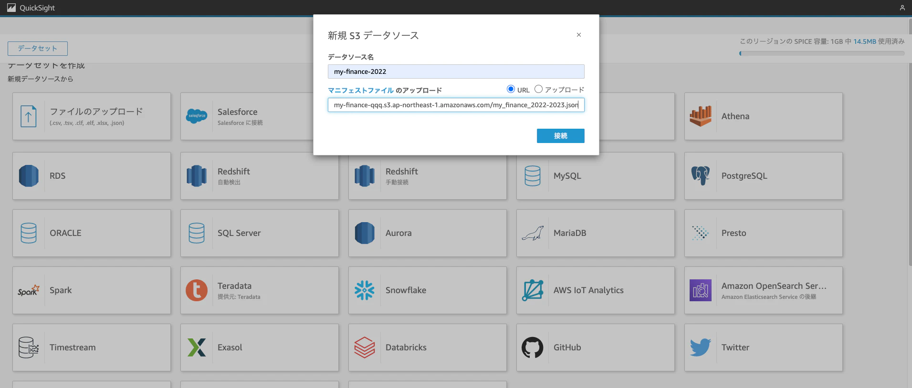The height and width of the screenshot is (388, 912).
Task: Click the Databricks layered icon
Action: [365, 347]
